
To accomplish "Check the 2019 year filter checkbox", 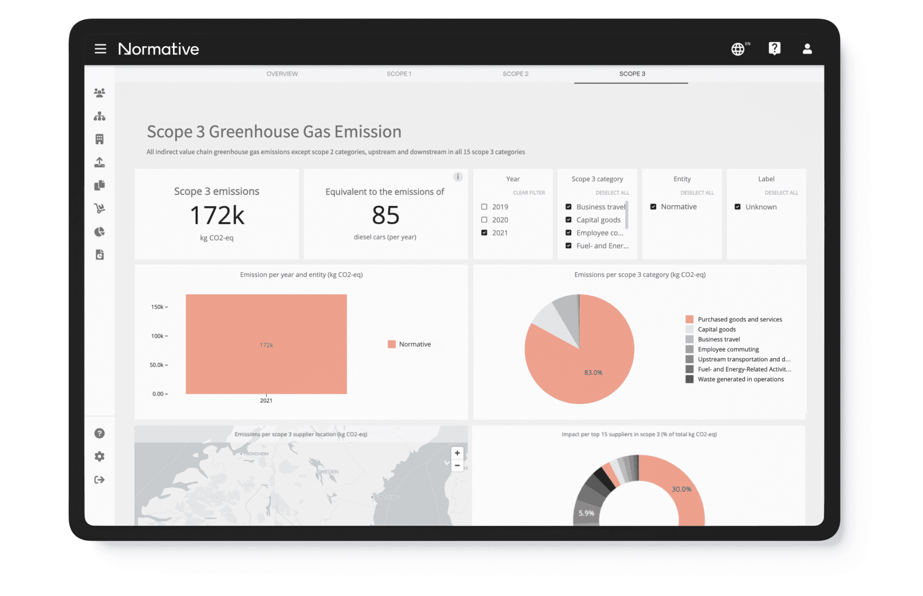I will 484,206.
